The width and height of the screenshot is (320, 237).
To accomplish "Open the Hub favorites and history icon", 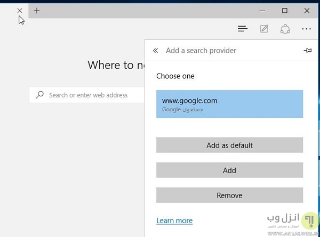I will [x=243, y=29].
